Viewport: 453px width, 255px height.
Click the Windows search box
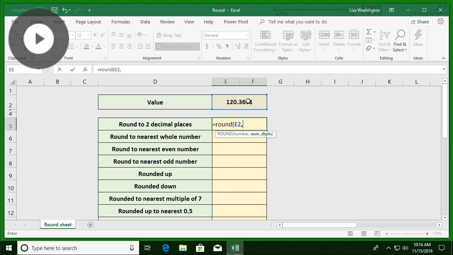click(78, 248)
